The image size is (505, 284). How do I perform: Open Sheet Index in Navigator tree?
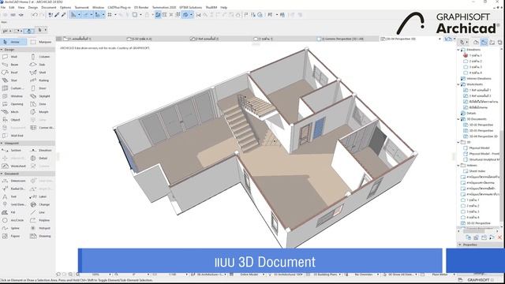(x=477, y=171)
